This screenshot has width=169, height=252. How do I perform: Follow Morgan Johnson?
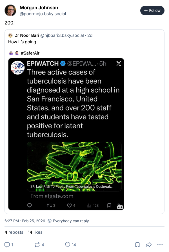point(152,10)
